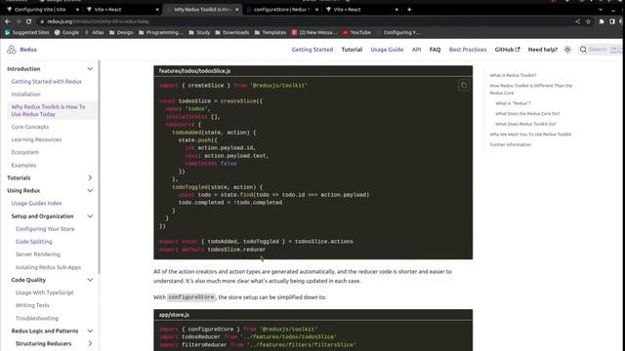Image resolution: width=625 pixels, height=351 pixels.
Task: Open Learning Resources sidebar link
Action: [36, 139]
